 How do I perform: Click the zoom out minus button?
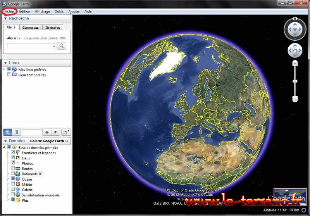pos(295,99)
